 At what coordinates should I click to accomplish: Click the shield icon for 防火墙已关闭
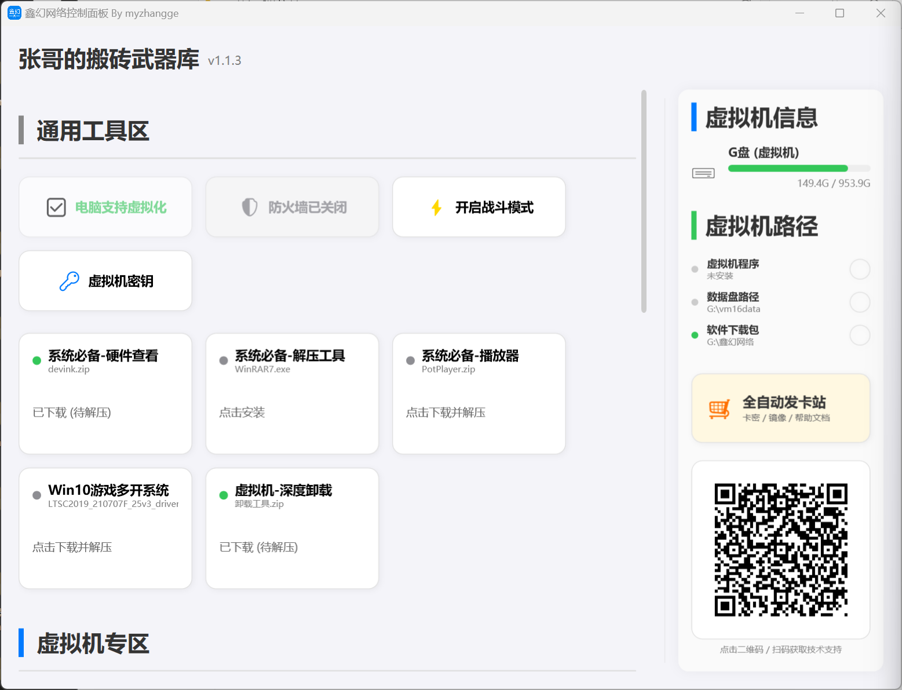249,207
